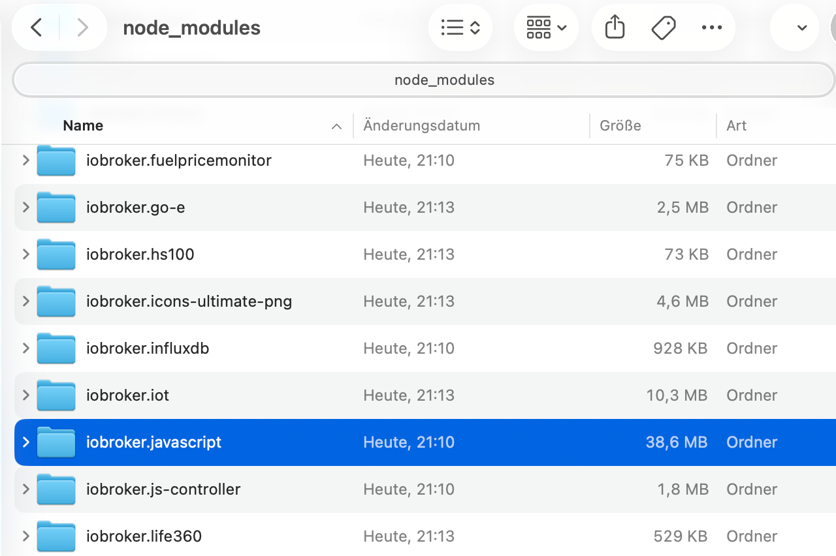
Task: Expand the iobroker.fuelpricemonitor folder
Action: coord(26,160)
